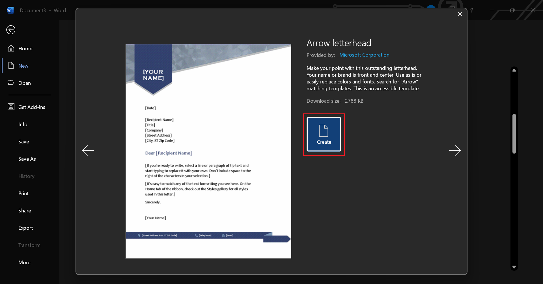Close the template preview dialog

[x=460, y=14]
